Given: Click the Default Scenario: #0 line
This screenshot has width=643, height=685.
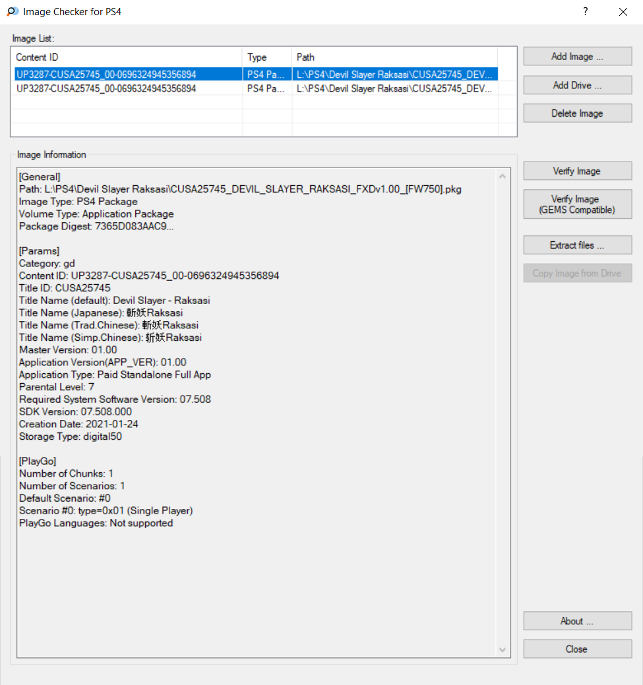Looking at the screenshot, I should click(65, 498).
